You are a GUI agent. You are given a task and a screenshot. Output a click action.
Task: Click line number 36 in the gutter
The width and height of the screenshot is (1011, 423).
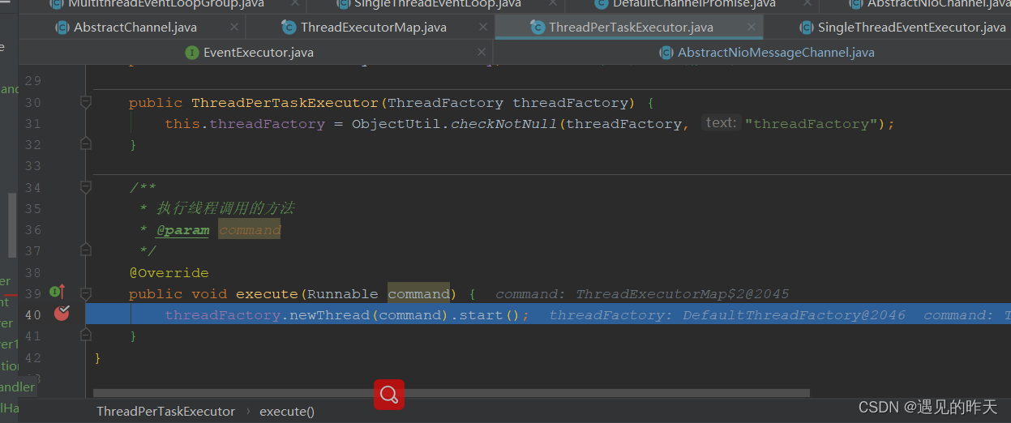[x=32, y=230]
